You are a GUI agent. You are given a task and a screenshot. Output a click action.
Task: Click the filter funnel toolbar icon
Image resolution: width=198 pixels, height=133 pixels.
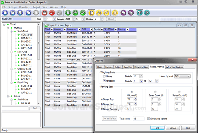click(x=140, y=13)
